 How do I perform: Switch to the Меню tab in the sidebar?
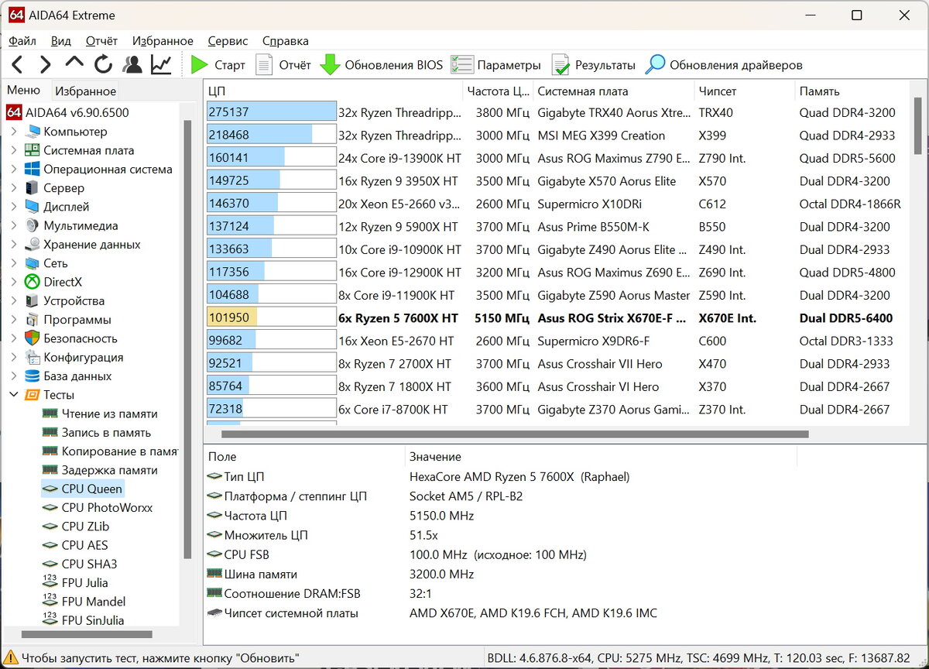(x=23, y=91)
